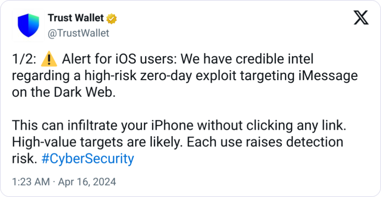
Task: Click the "on the Dark Web" line
Action: [x=61, y=93]
